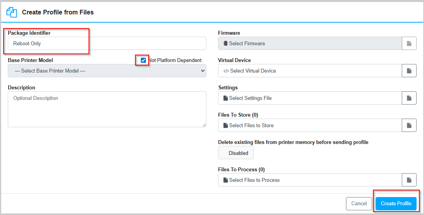Click the Files To Store (0) label

click(x=238, y=115)
